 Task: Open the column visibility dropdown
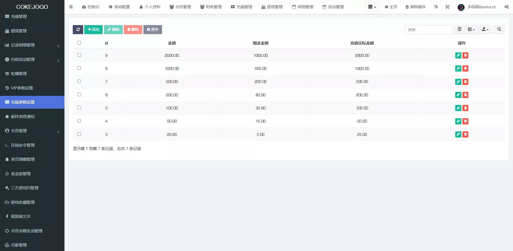coord(471,29)
